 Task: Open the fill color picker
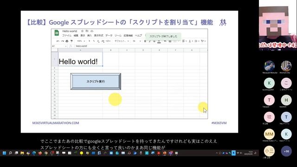pos(165,41)
